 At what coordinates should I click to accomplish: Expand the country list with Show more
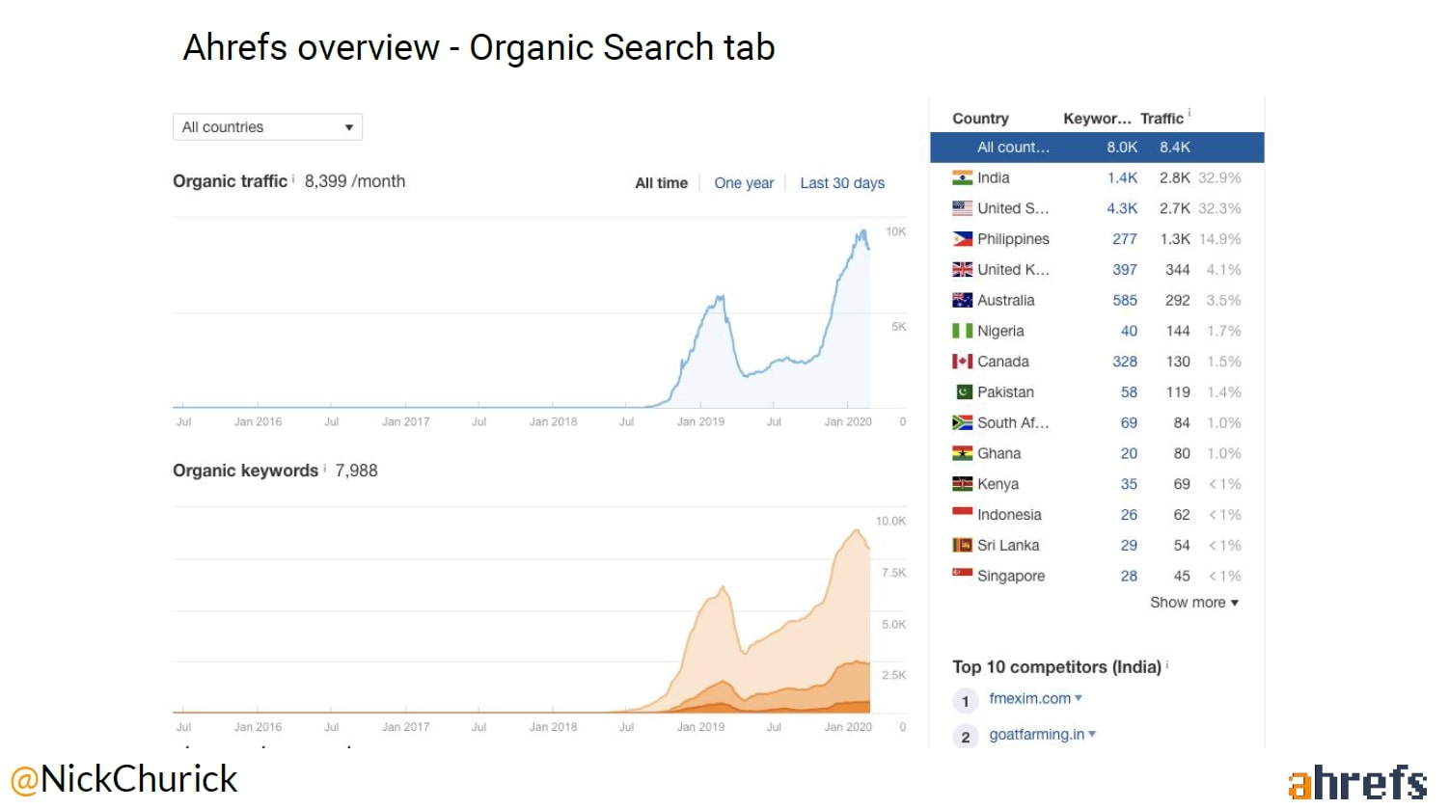click(x=1193, y=603)
